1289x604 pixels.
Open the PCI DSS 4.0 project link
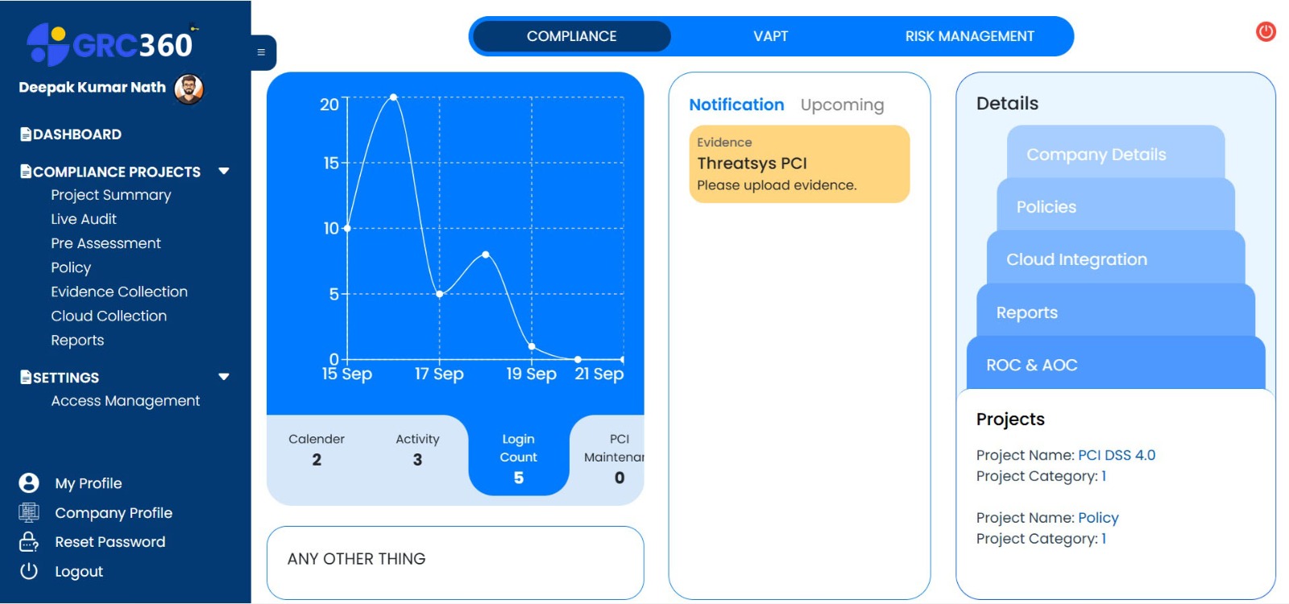click(x=1117, y=455)
